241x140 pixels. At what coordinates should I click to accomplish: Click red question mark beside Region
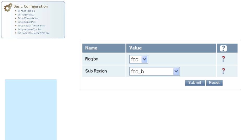coord(223,59)
